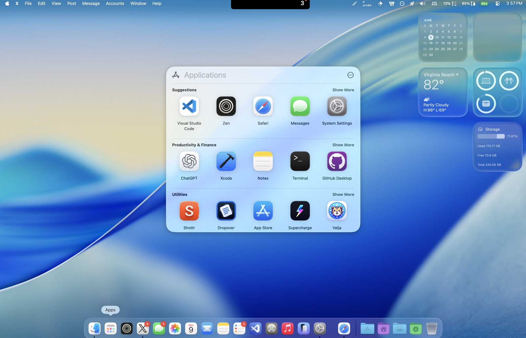Launch the ChatGPT app
The height and width of the screenshot is (338, 526).
click(x=189, y=161)
